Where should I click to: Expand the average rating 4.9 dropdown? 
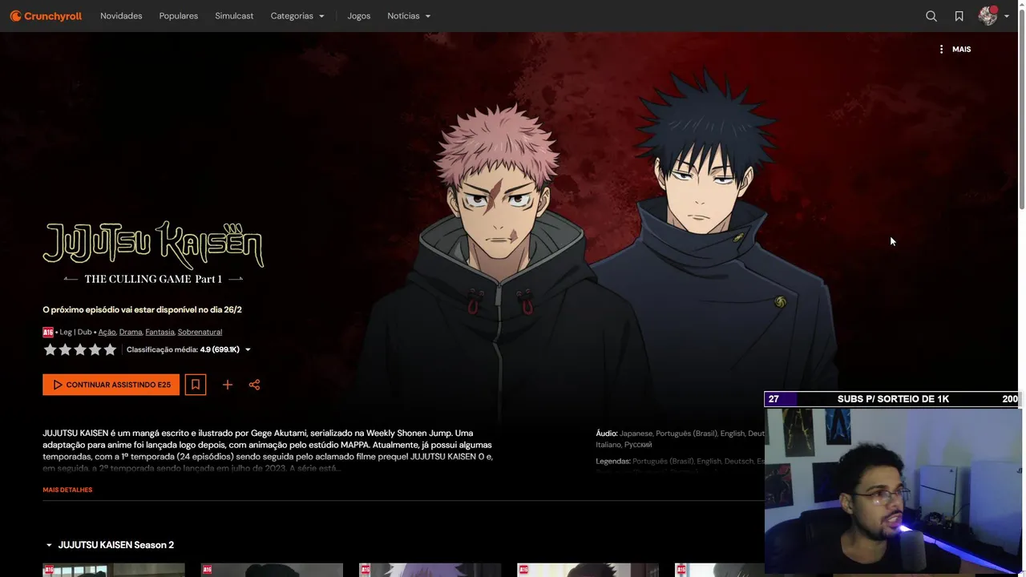pyautogui.click(x=189, y=349)
